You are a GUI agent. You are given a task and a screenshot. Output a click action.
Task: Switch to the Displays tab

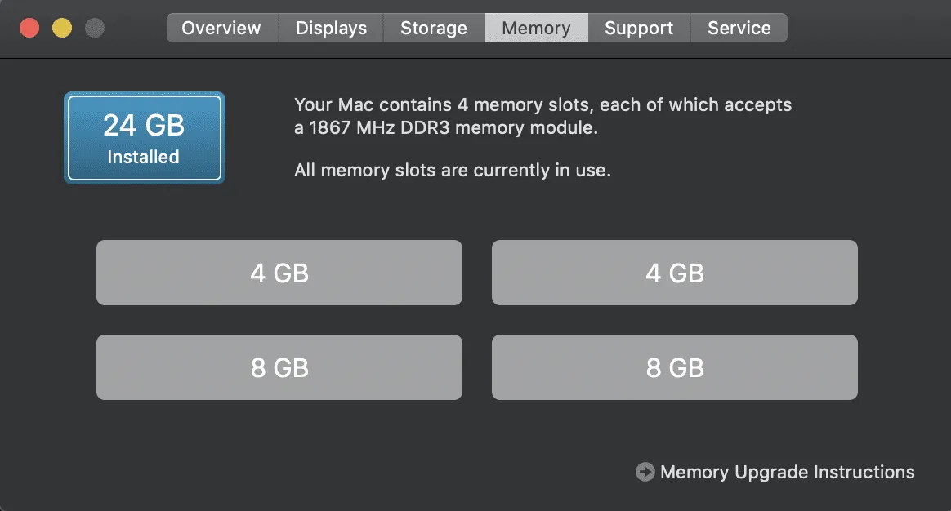point(330,28)
